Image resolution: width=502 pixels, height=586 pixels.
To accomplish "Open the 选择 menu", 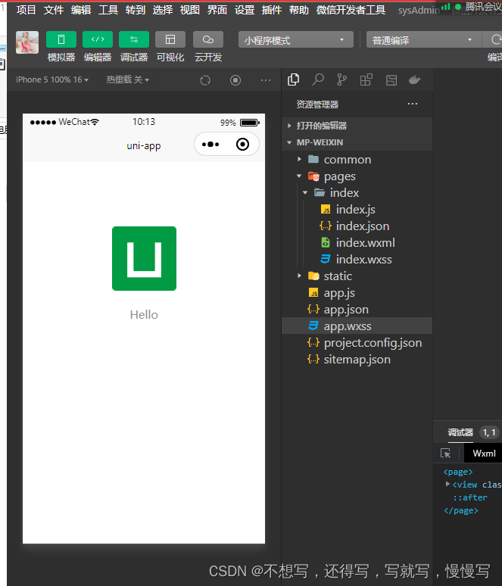I will [x=163, y=10].
